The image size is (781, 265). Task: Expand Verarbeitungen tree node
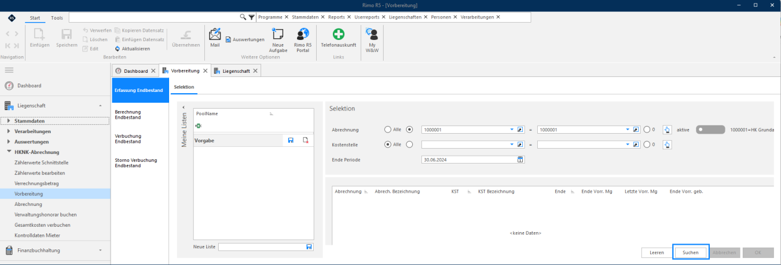(9, 131)
